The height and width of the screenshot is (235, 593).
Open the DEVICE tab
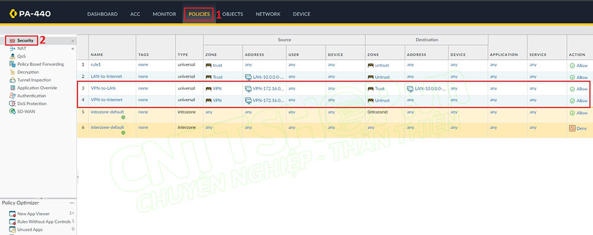tap(301, 14)
